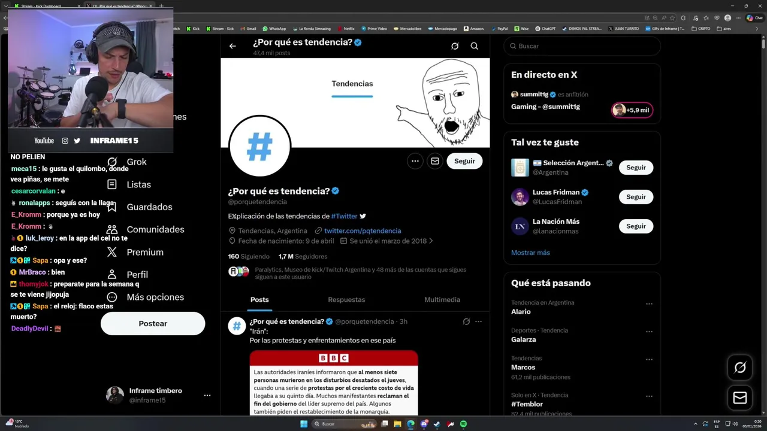The image size is (767, 431).
Task: Open more menu on the Irán post
Action: coord(478,321)
